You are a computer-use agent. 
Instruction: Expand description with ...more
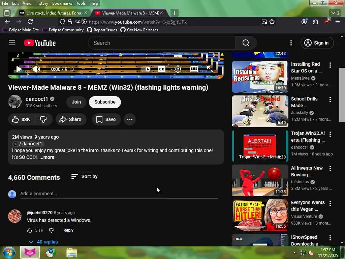tap(47, 157)
